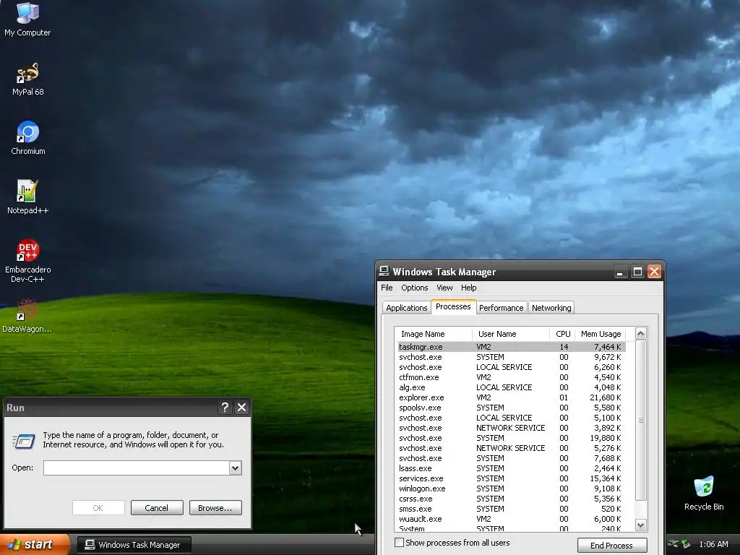Select the alg.exe process
The image size is (740, 555).
[x=512, y=387]
